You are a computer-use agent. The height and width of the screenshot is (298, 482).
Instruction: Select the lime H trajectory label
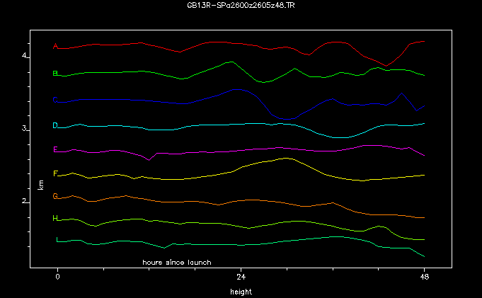[x=55, y=219]
